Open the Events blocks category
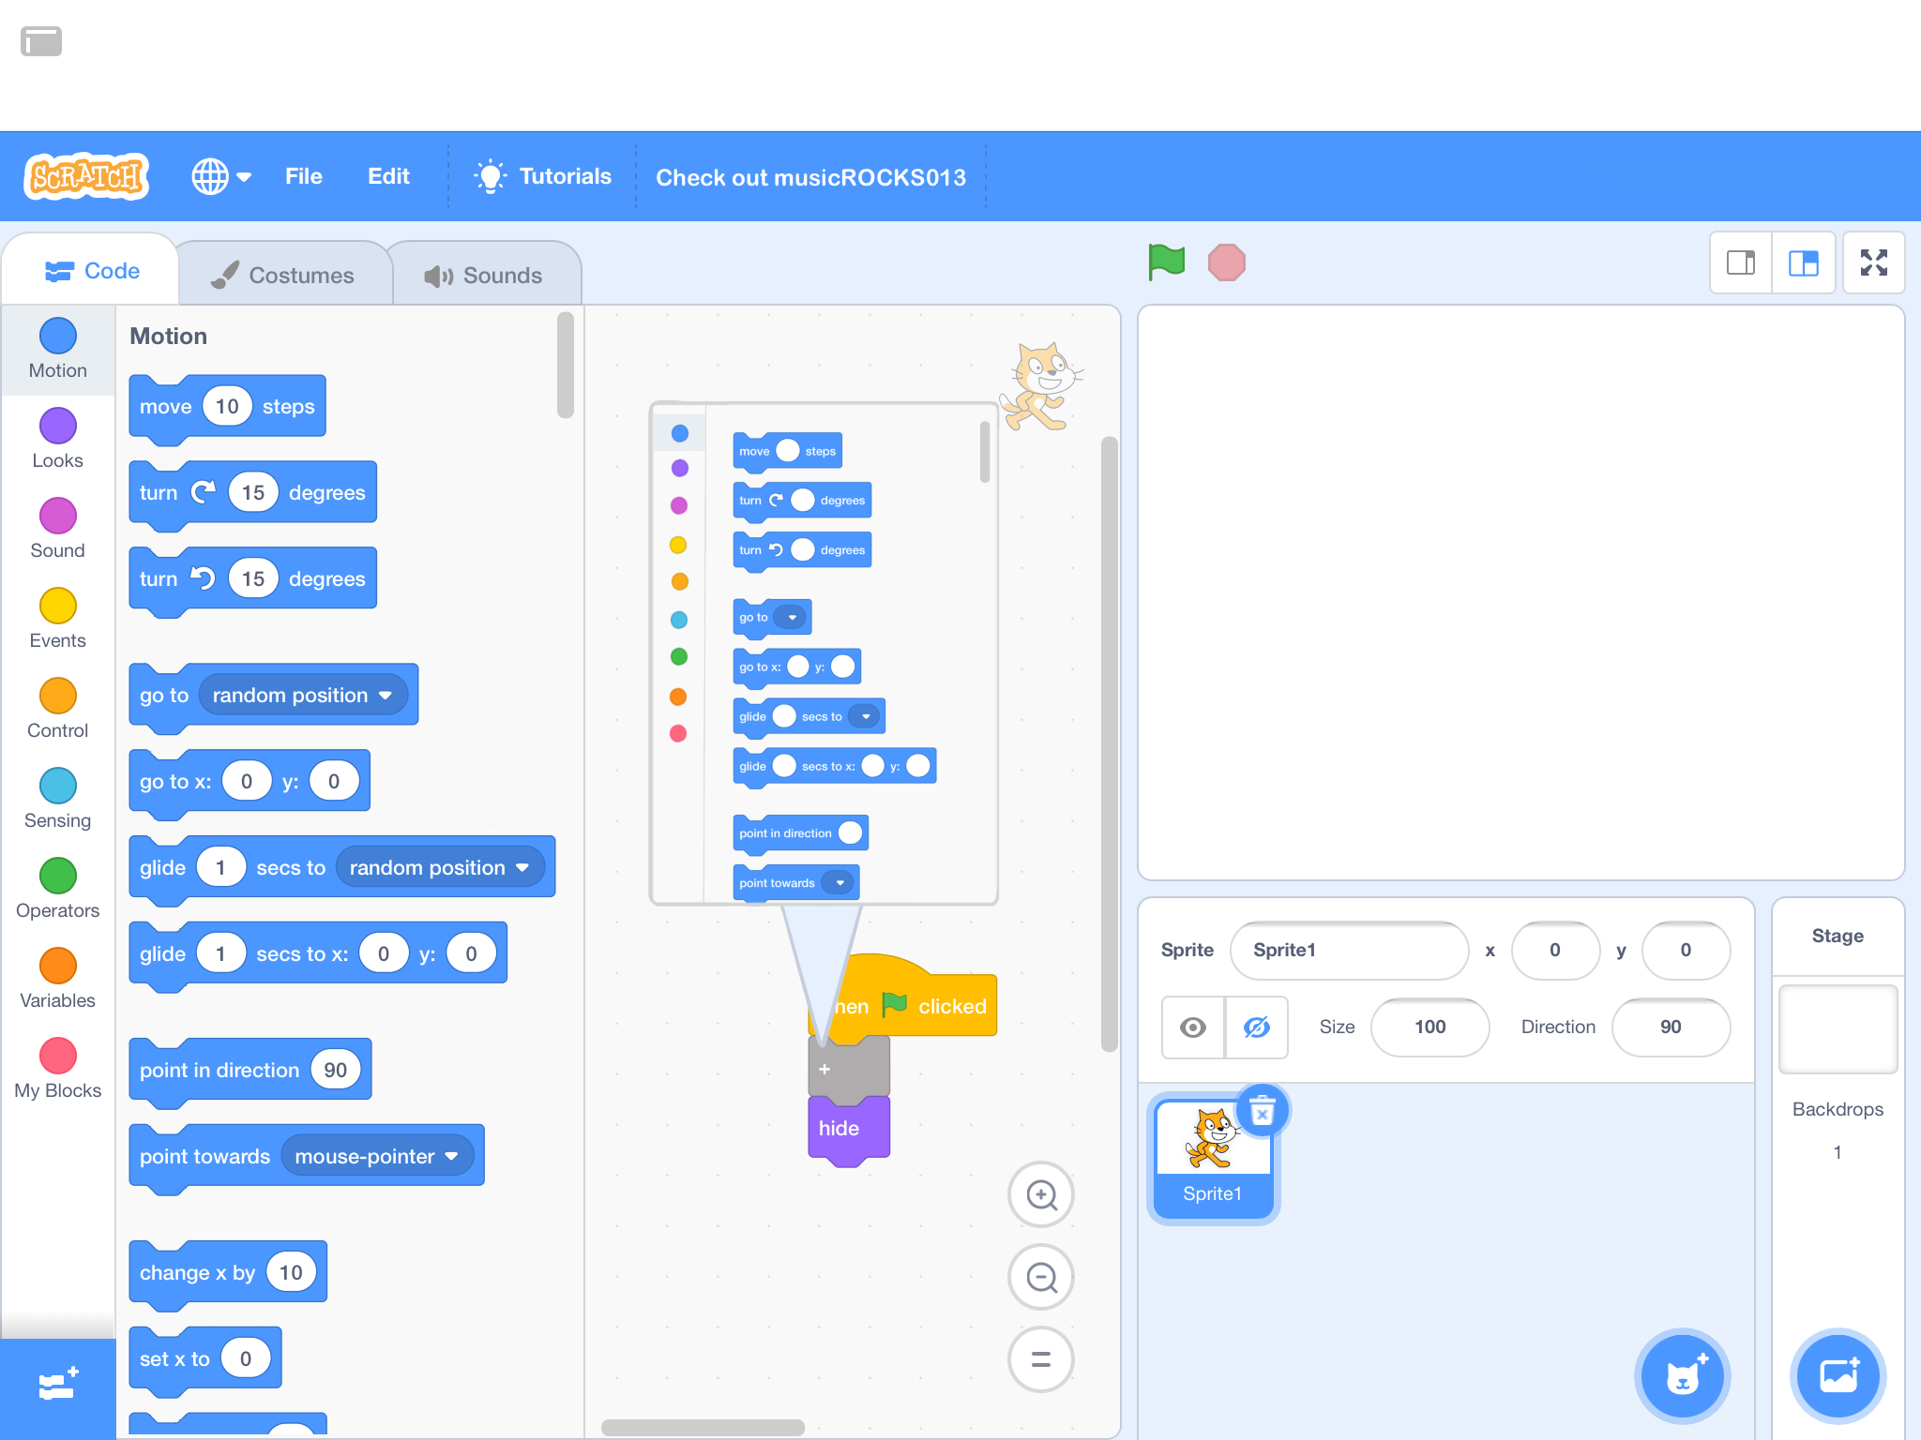The image size is (1921, 1440). click(x=58, y=619)
